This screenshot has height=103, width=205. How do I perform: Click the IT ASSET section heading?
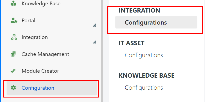pyautogui.click(x=131, y=43)
